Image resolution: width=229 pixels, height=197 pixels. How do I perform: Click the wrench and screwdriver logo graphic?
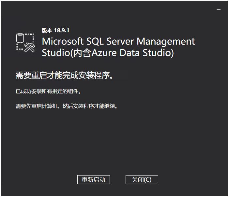(x=29, y=48)
